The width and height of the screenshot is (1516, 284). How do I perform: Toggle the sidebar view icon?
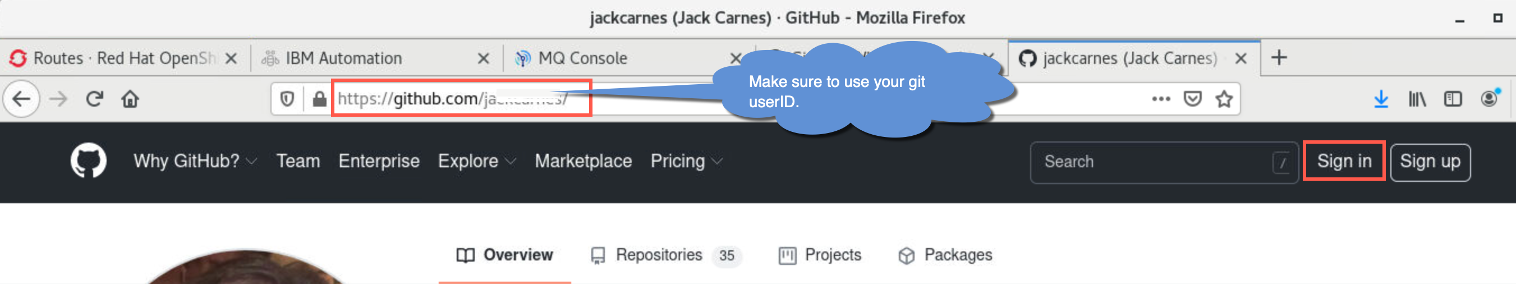click(x=1453, y=99)
